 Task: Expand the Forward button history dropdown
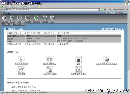pos(8,7)
